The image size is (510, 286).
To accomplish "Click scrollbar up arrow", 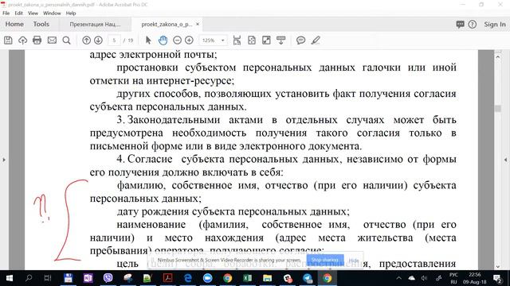I will tap(497, 56).
